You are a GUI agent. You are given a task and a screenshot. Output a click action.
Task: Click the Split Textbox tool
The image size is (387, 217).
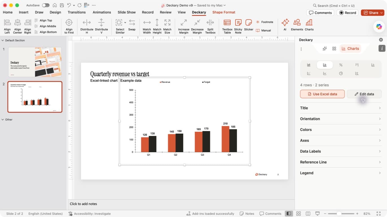tap(210, 26)
